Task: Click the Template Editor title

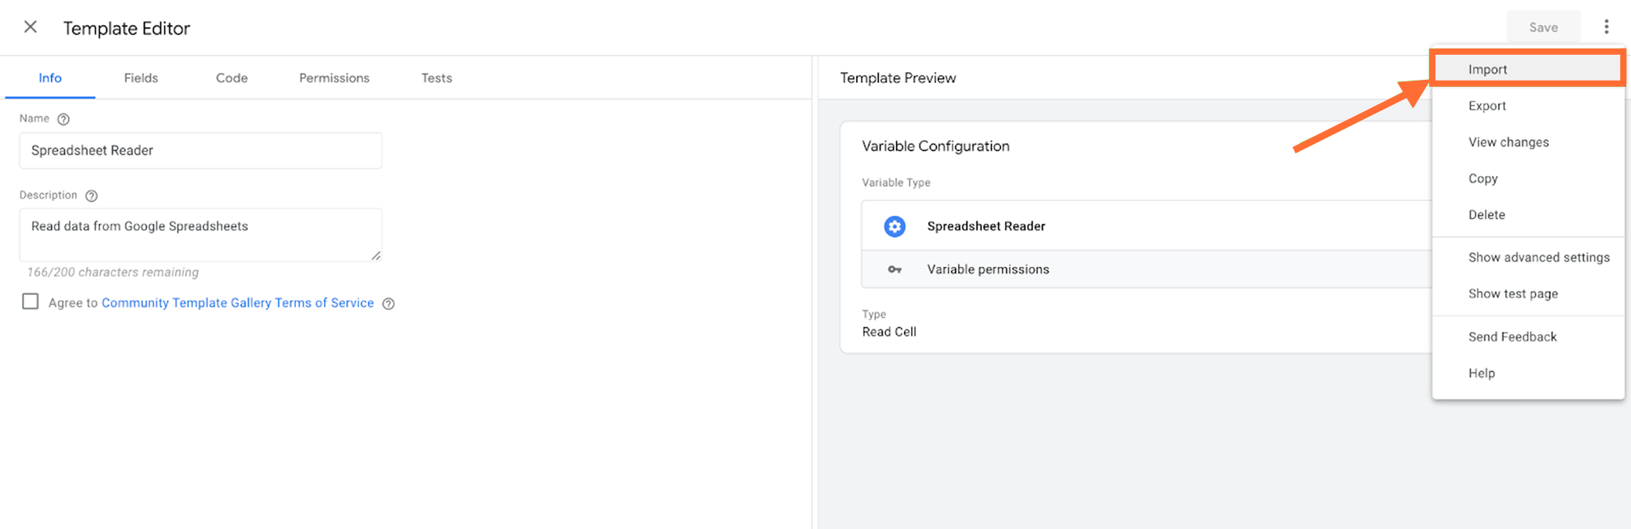Action: point(127,28)
